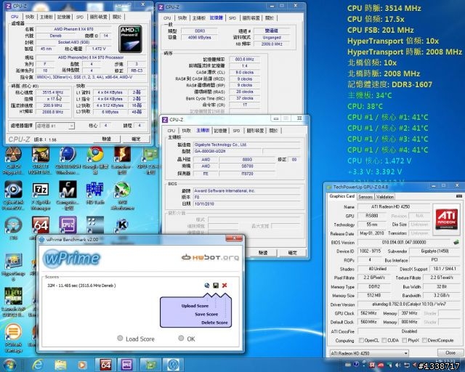Open SPD tab in CPU-Z memory window
Screen dimensions: 465x372
pos(232,17)
